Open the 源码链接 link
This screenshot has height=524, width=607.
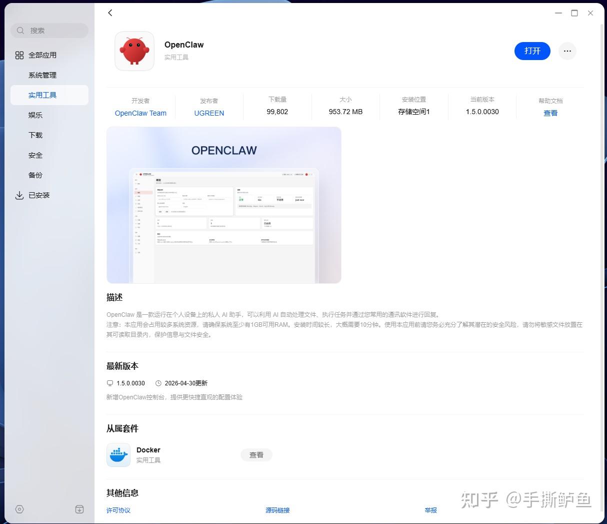point(277,510)
